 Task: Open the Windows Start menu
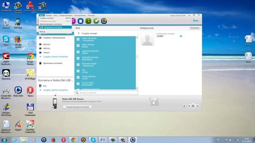(4, 140)
